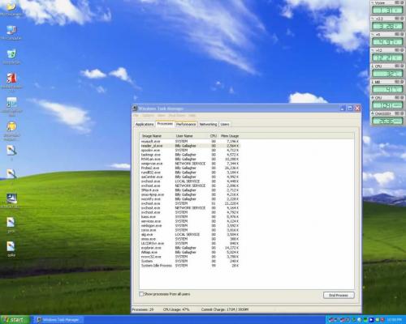Open the Options menu in Task Manager
406x324 pixels.
[148, 116]
